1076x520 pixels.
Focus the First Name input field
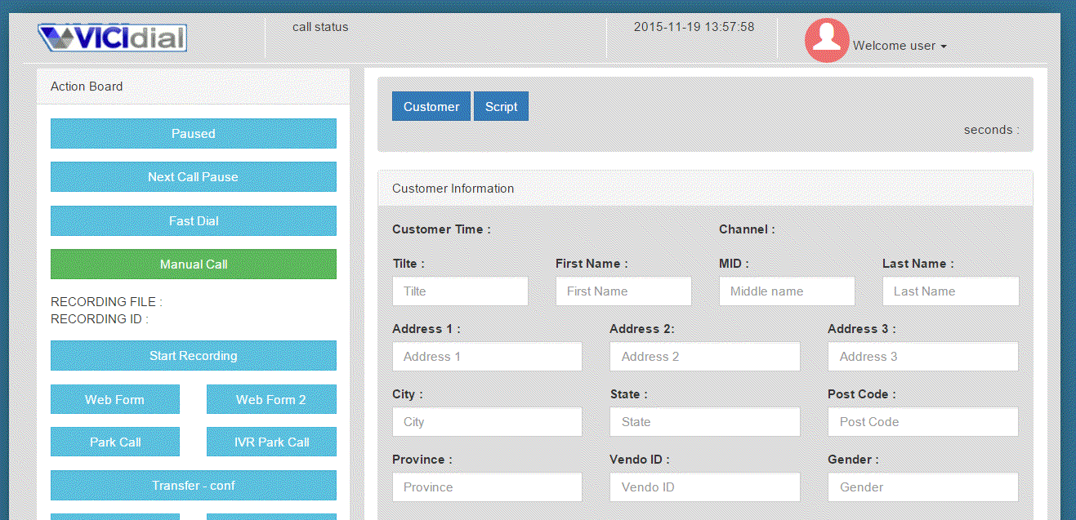(623, 291)
